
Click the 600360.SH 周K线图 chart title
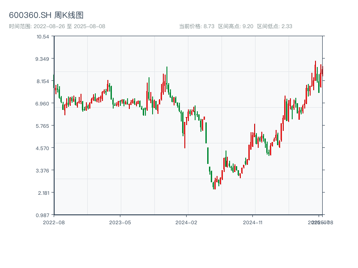tap(46, 15)
